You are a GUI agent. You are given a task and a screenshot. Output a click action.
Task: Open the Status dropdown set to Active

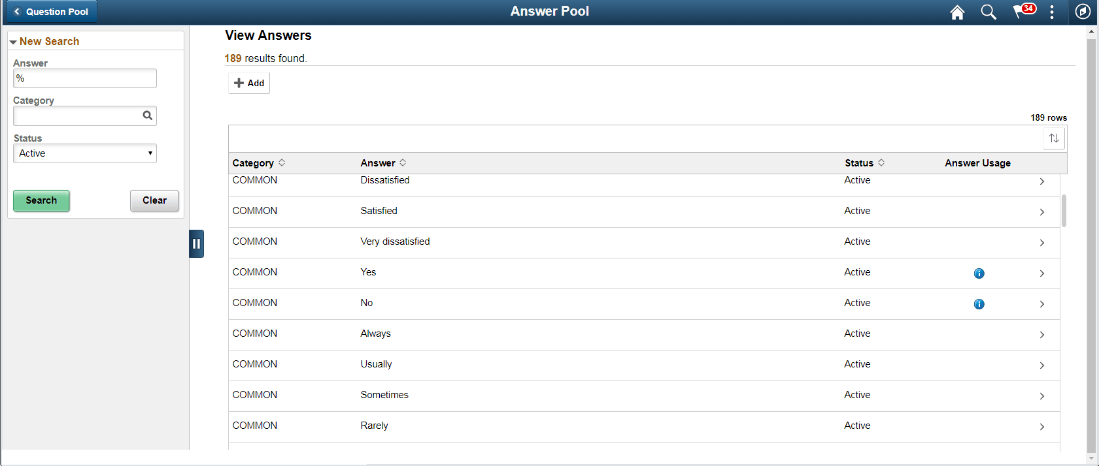84,153
